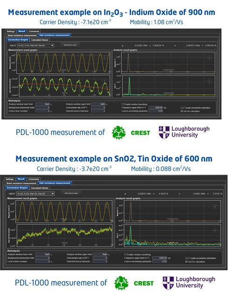Open the Hall ID dropdown in Indium Oxide panel
The height and width of the screenshot is (297, 228).
36,45
